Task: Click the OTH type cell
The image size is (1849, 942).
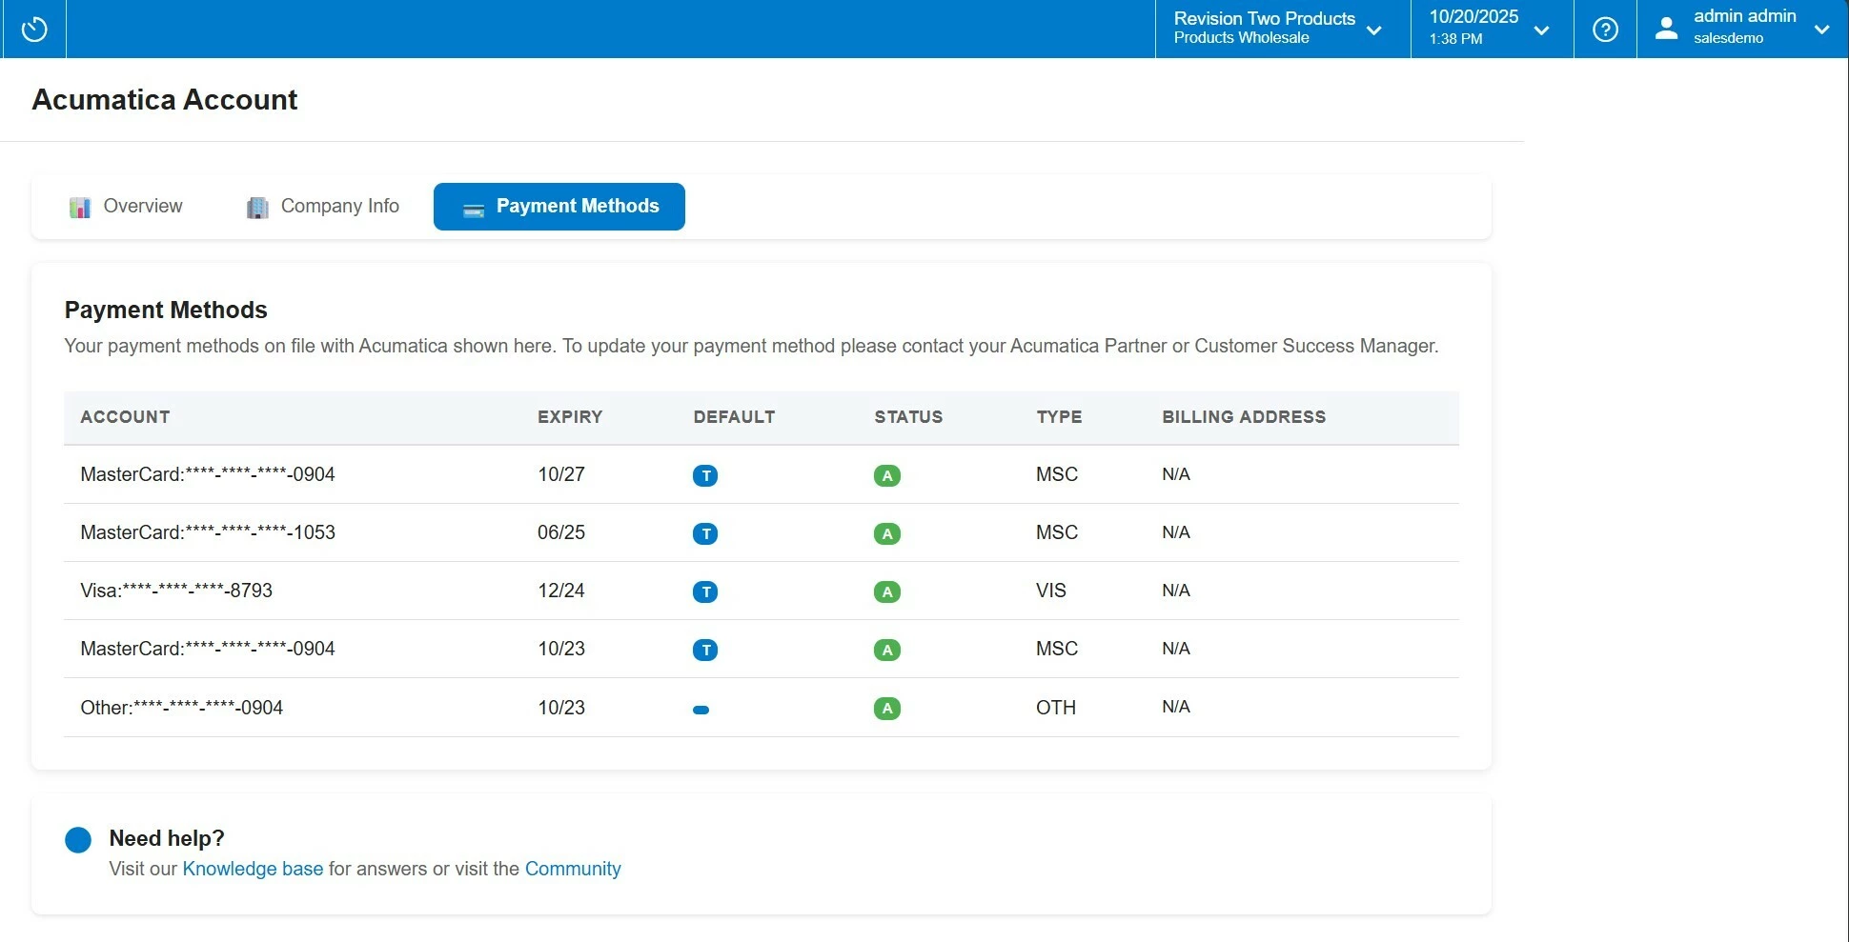Action: (x=1056, y=708)
